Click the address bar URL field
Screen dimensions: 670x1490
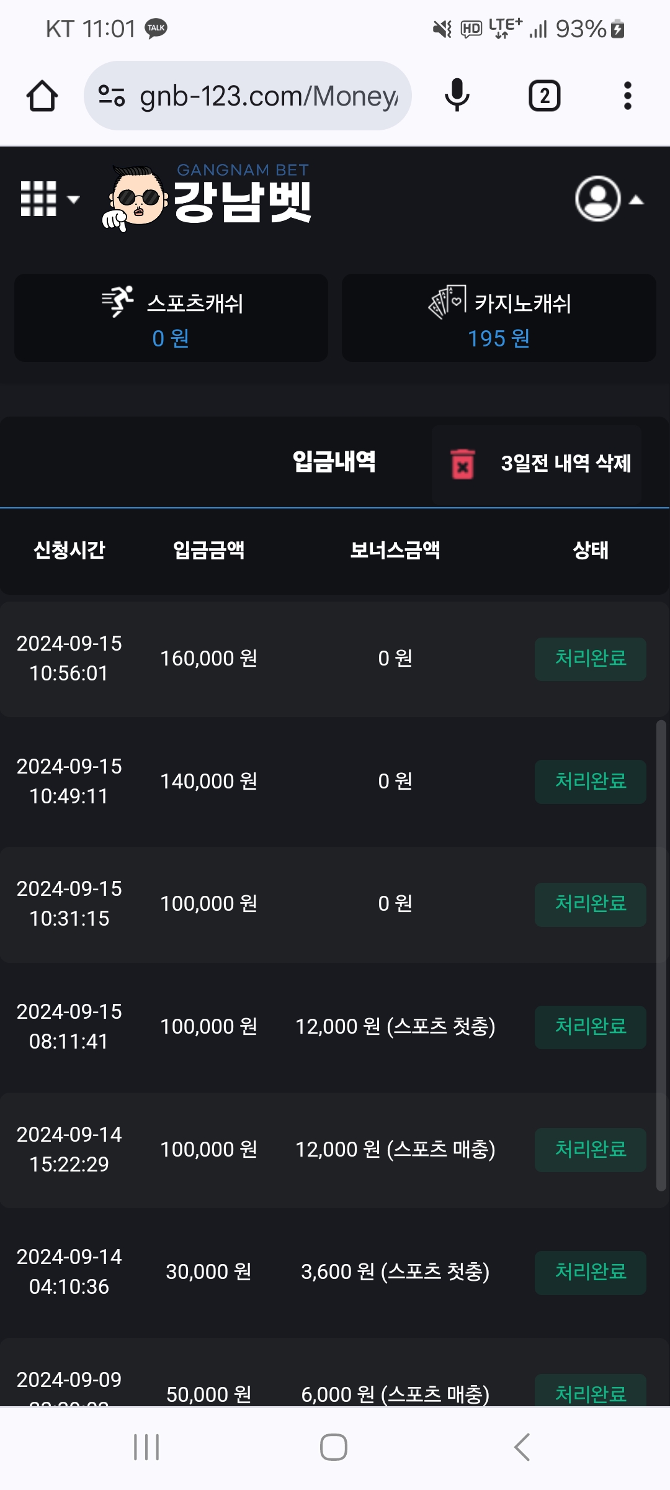(268, 96)
